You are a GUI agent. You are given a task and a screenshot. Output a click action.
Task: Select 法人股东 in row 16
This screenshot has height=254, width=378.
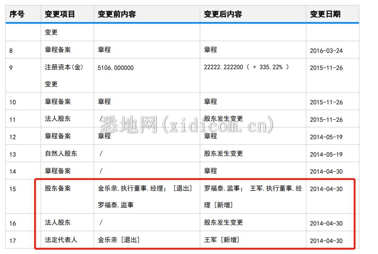coord(58,222)
